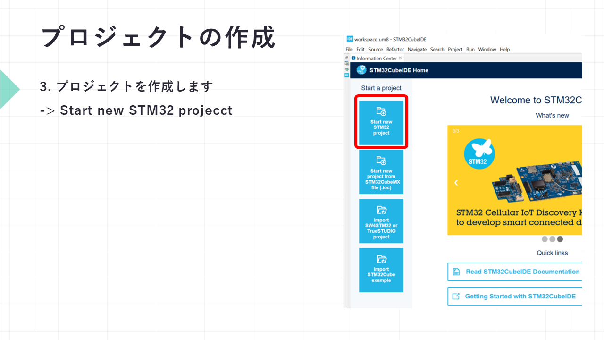604x340 pixels.
Task: Open Start new project from STM32CubeMX file tile
Action: click(x=381, y=172)
